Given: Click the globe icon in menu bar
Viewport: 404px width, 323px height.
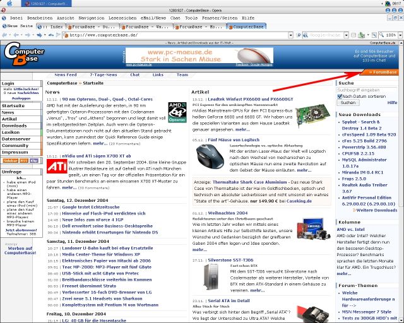Looking at the screenshot, I should click(x=4, y=18).
